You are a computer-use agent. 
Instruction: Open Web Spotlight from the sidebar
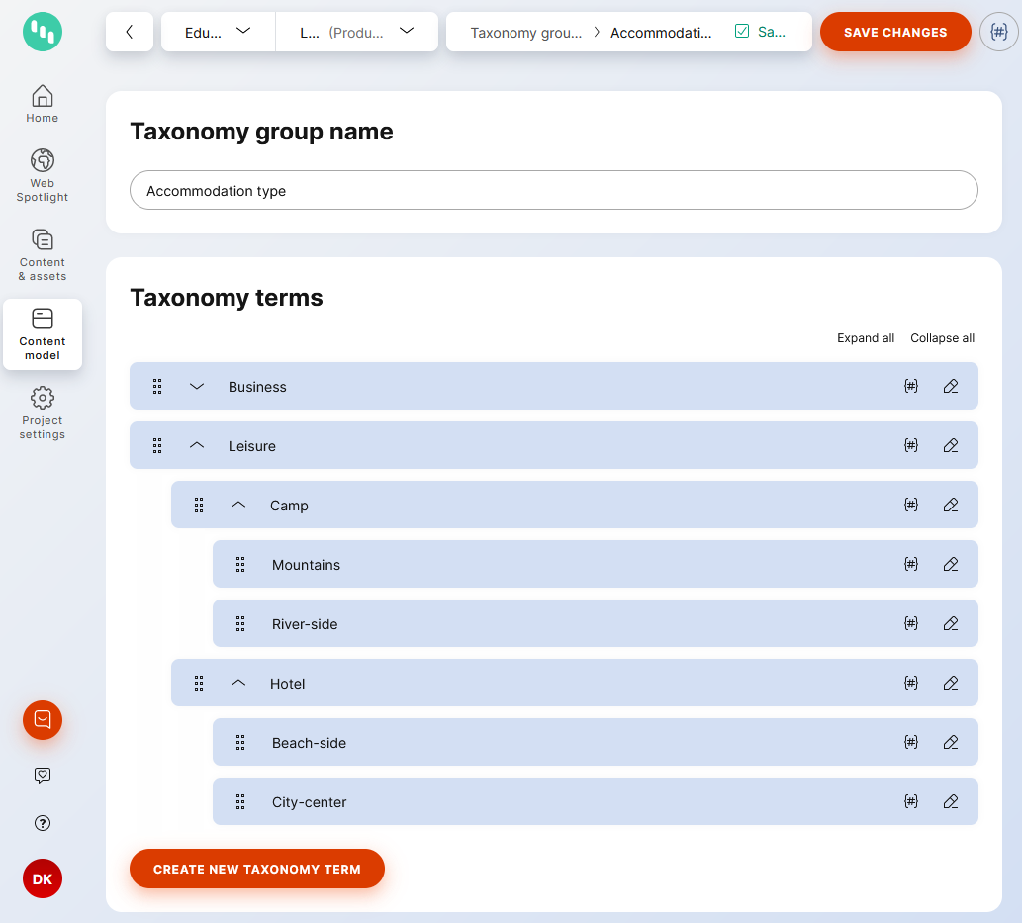[42, 174]
